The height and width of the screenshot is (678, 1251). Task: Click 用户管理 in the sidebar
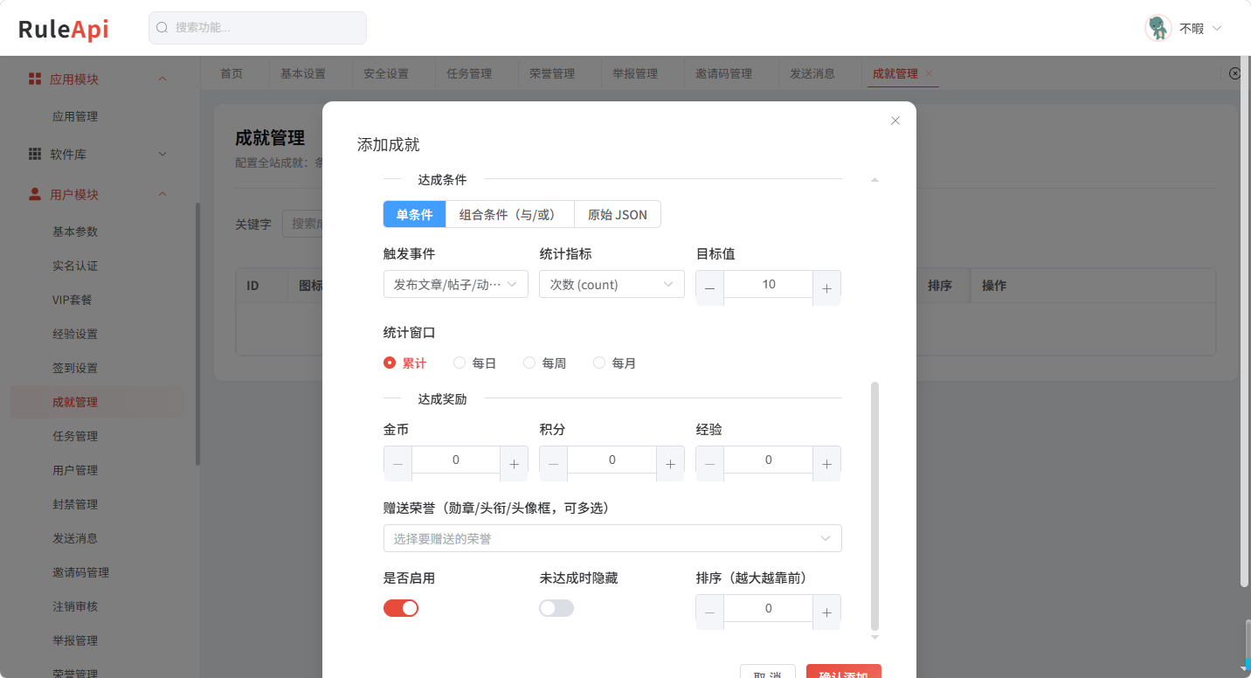pyautogui.click(x=75, y=470)
